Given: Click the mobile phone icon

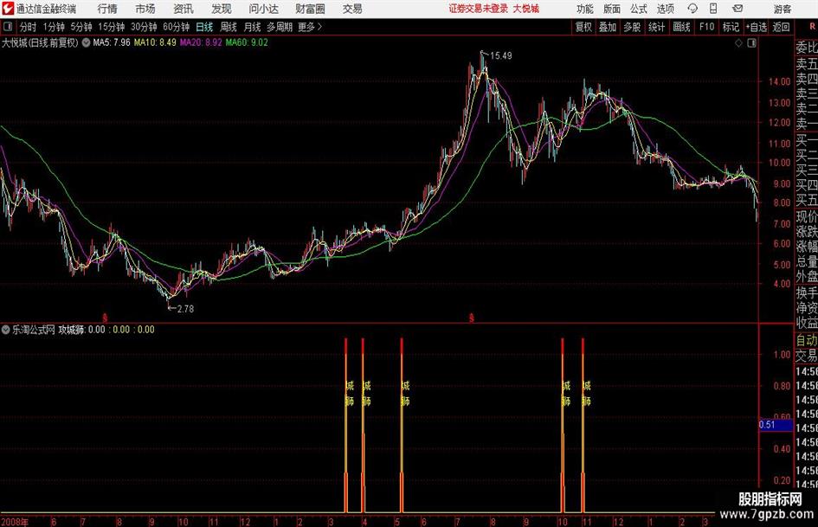Looking at the screenshot, I should [713, 9].
